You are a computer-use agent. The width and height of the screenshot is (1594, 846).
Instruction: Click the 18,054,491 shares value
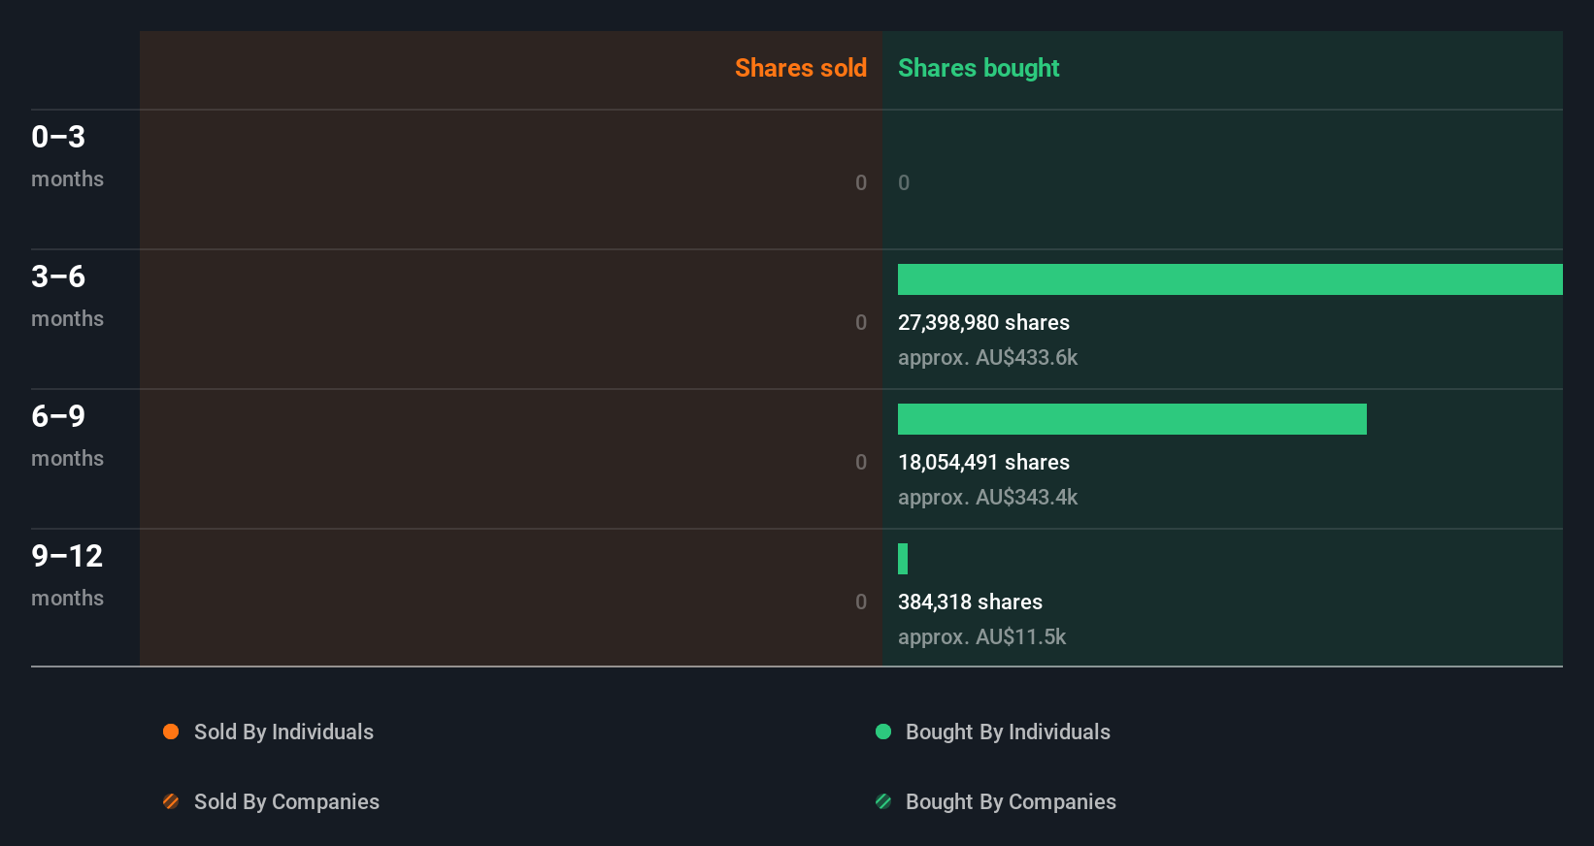983,462
